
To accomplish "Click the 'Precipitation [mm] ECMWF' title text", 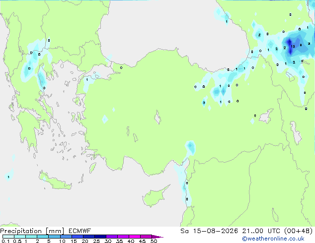I will point(46,231).
